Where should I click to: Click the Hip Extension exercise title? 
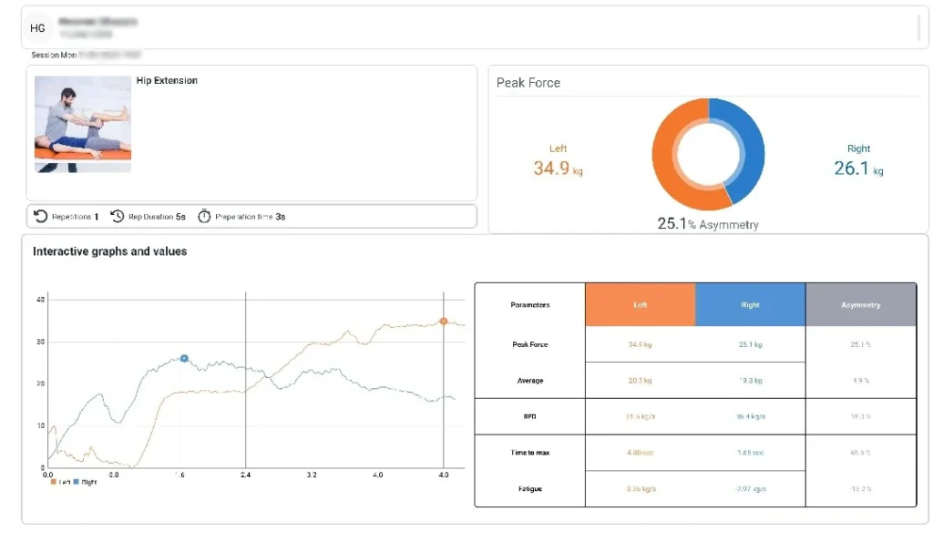167,81
